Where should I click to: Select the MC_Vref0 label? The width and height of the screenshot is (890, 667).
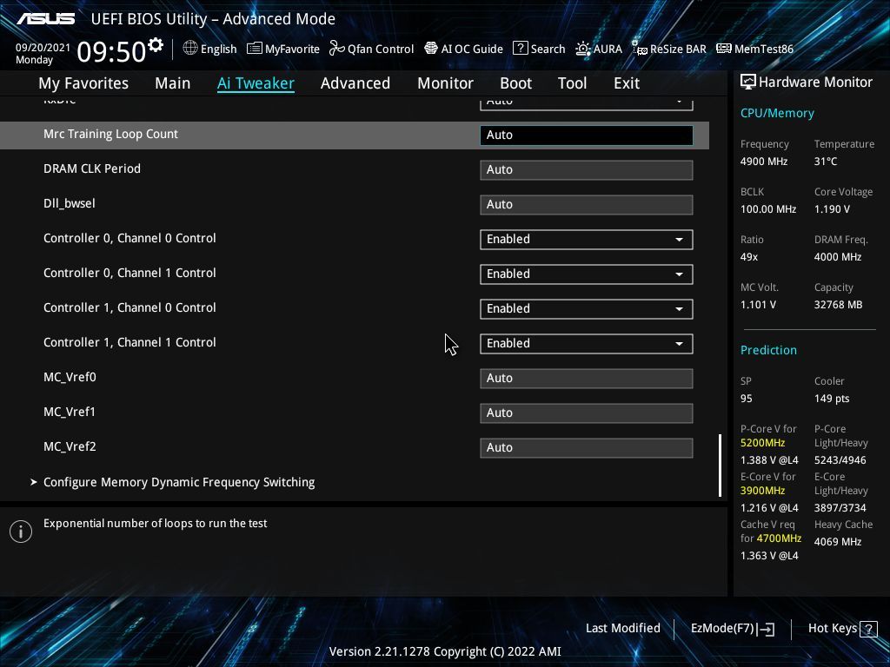click(70, 377)
